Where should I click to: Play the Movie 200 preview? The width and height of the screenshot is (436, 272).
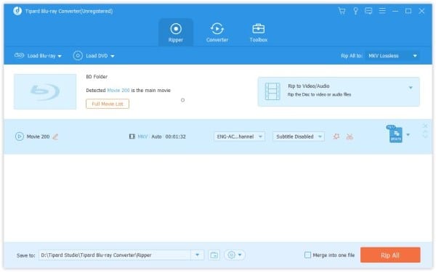coord(19,136)
